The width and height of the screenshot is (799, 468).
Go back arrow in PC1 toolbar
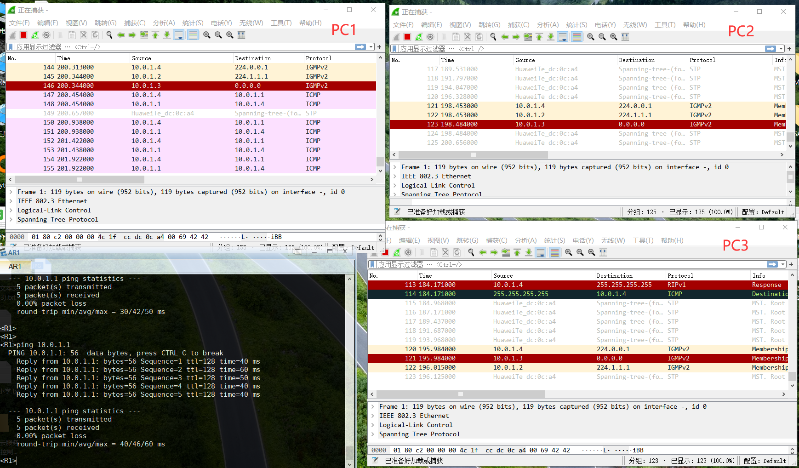121,35
